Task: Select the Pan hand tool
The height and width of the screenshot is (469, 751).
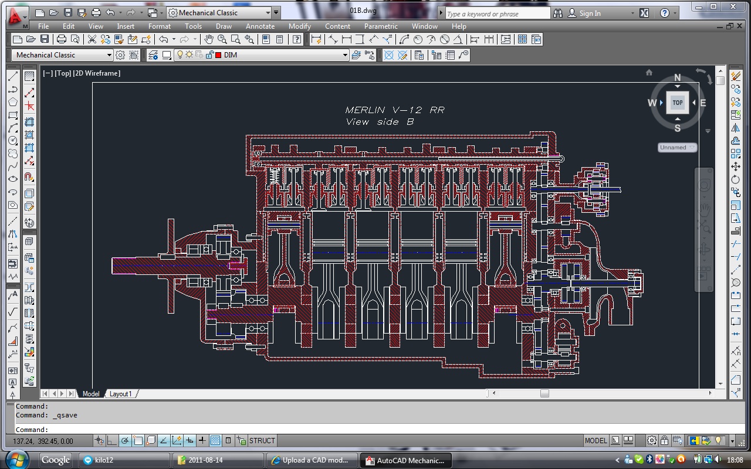Action: (209, 39)
